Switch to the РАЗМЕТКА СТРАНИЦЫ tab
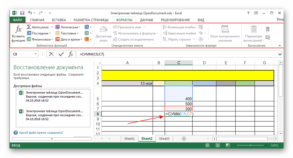Viewport: 293px width, 158px height. pyautogui.click(x=91, y=20)
